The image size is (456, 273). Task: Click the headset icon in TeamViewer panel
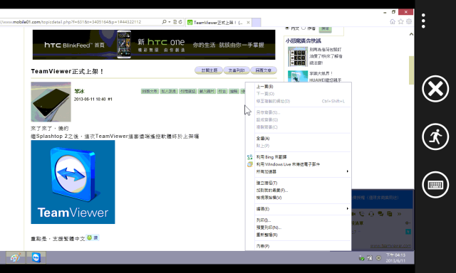point(371,214)
